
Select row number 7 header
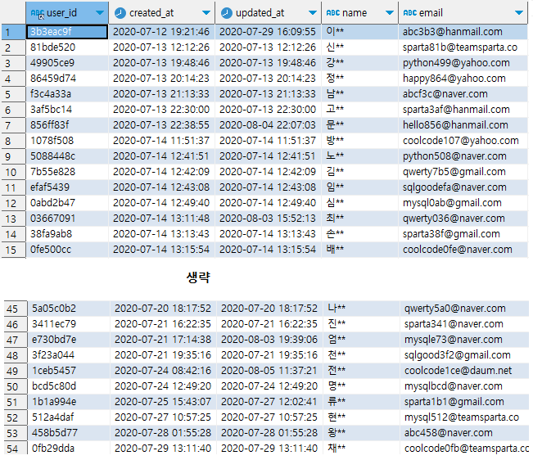tap(13, 125)
